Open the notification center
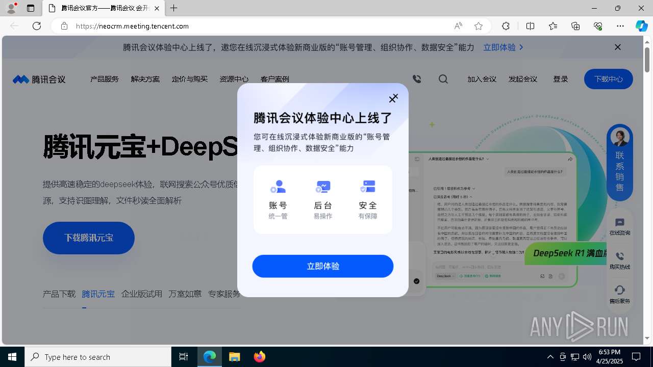Screen dimensions: 653x367 (x=636, y=357)
